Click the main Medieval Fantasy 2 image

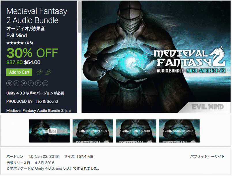pyautogui.click(x=156, y=57)
